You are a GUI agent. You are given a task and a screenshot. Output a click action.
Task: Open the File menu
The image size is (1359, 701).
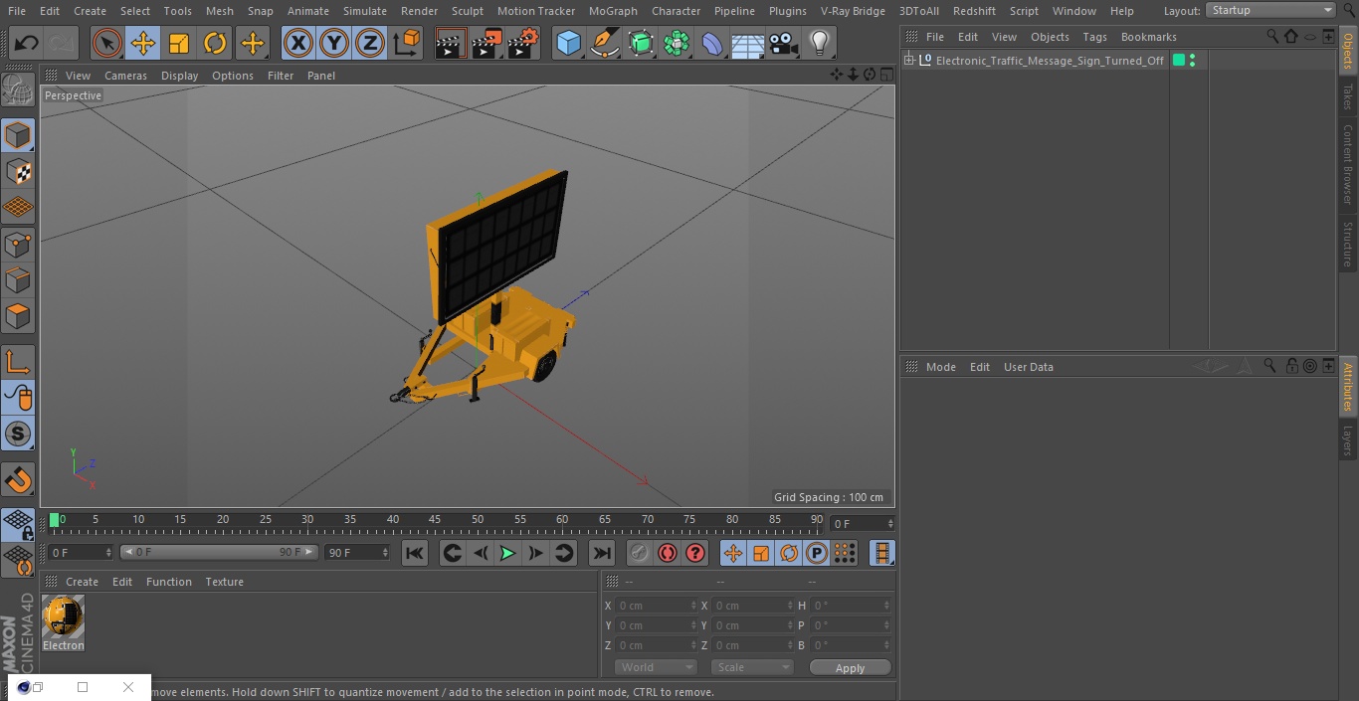[16, 11]
